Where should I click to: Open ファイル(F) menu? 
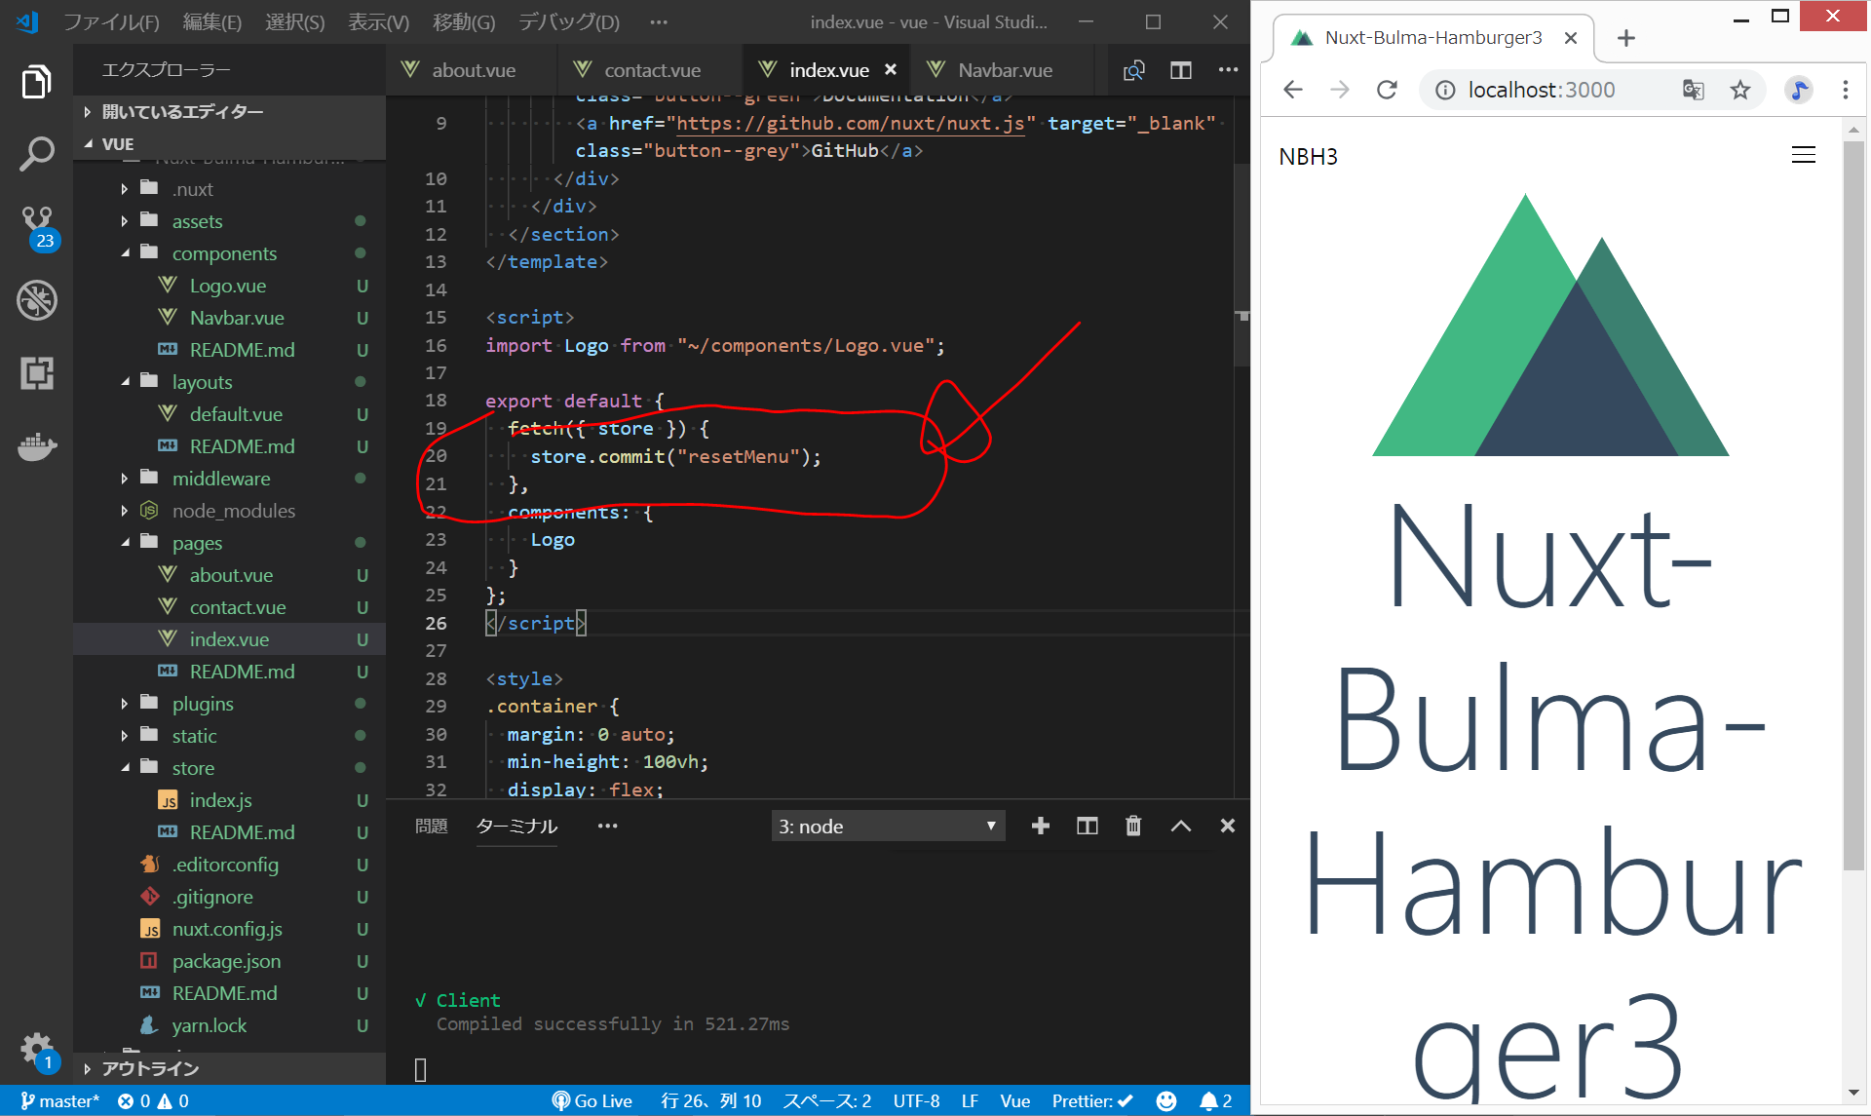111,21
